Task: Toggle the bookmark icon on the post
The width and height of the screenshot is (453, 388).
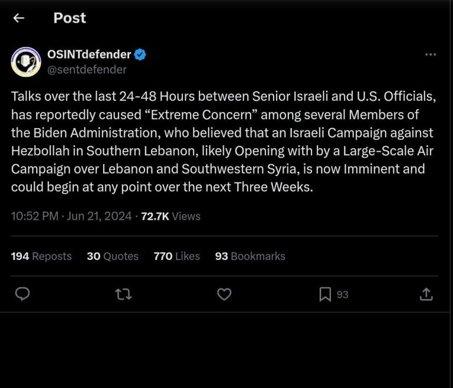Action: point(325,294)
